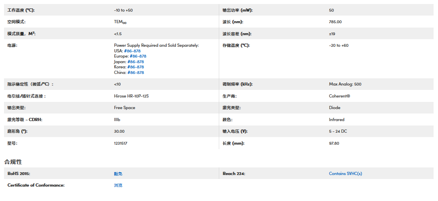This screenshot has height=201, width=438.
Task: Click the length value 97.80
Action: 334,143
